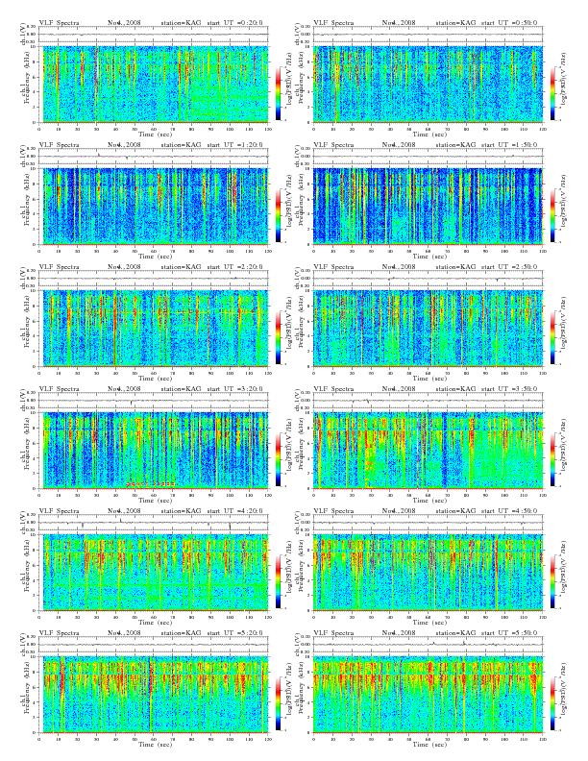Image resolution: width=588 pixels, height=761 pixels.
Task: Select the spectrogram starting UT 0:50:0
Action: 429,85
